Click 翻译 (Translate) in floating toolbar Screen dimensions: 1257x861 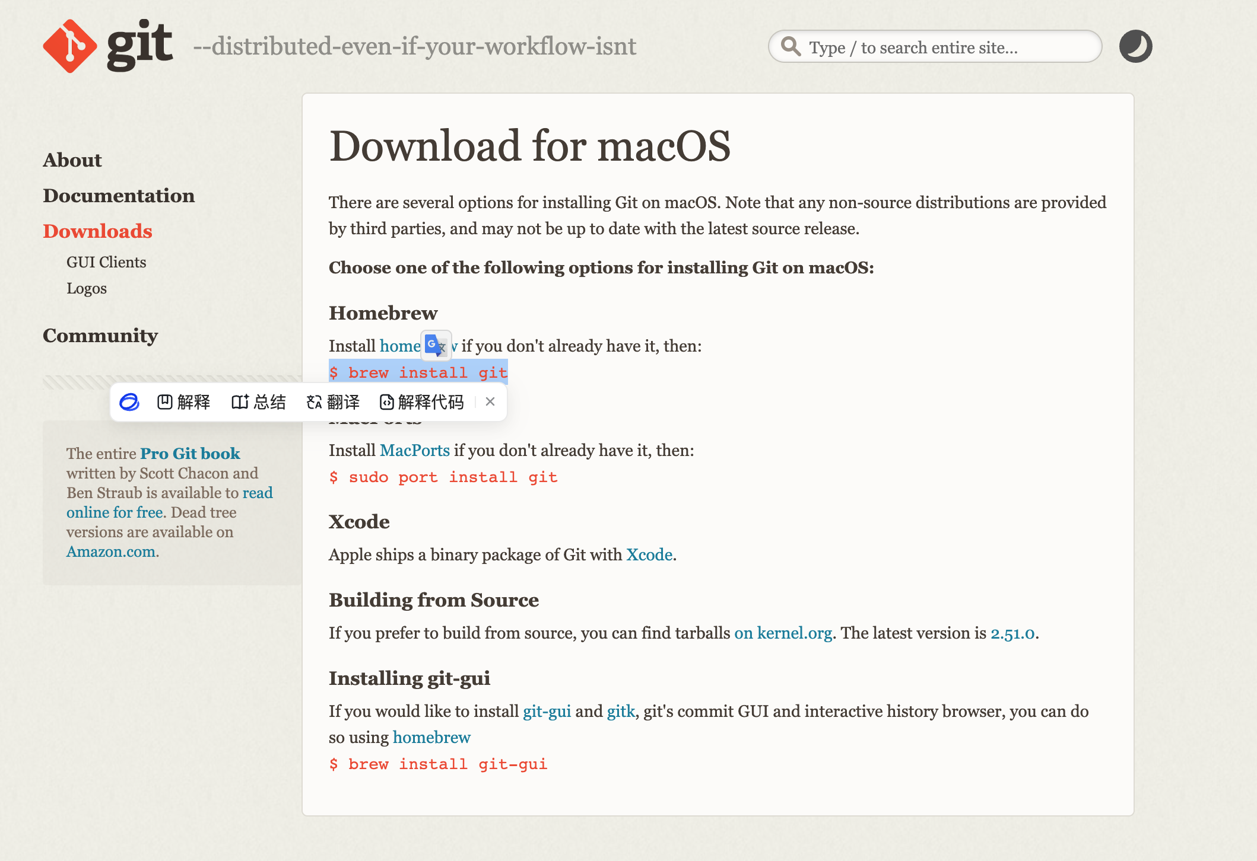(x=332, y=402)
